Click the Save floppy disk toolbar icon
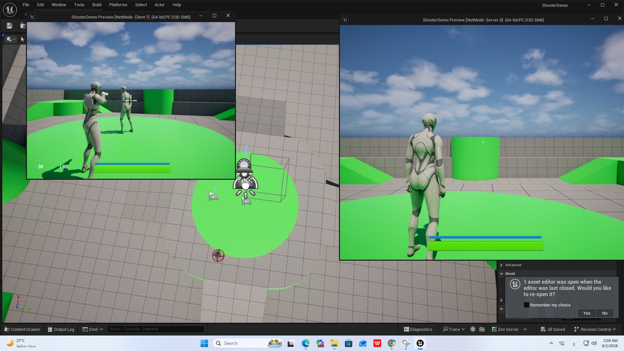Image resolution: width=624 pixels, height=351 pixels. point(9,26)
